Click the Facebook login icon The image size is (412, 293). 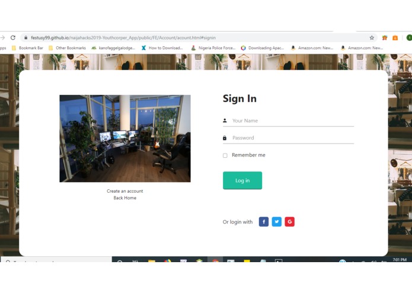(264, 222)
